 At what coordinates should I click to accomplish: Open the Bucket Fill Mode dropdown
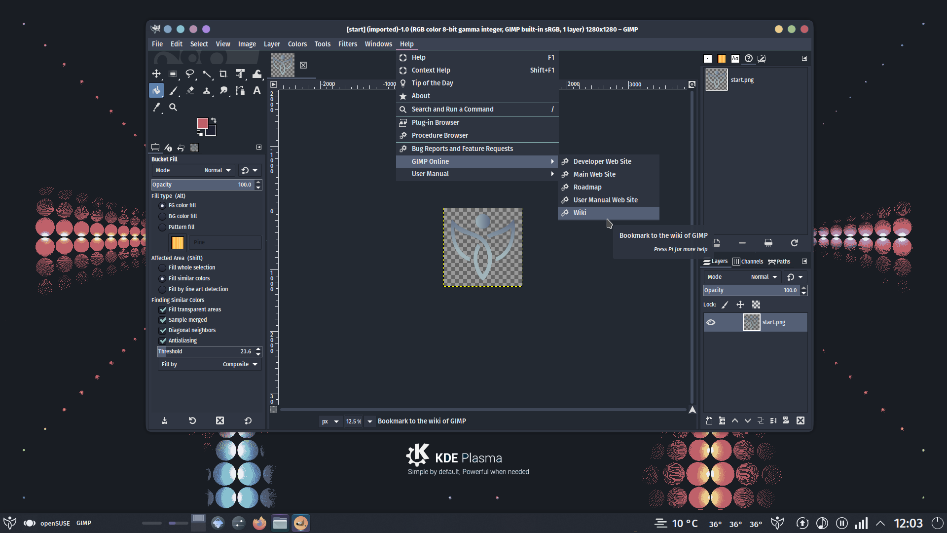(193, 170)
